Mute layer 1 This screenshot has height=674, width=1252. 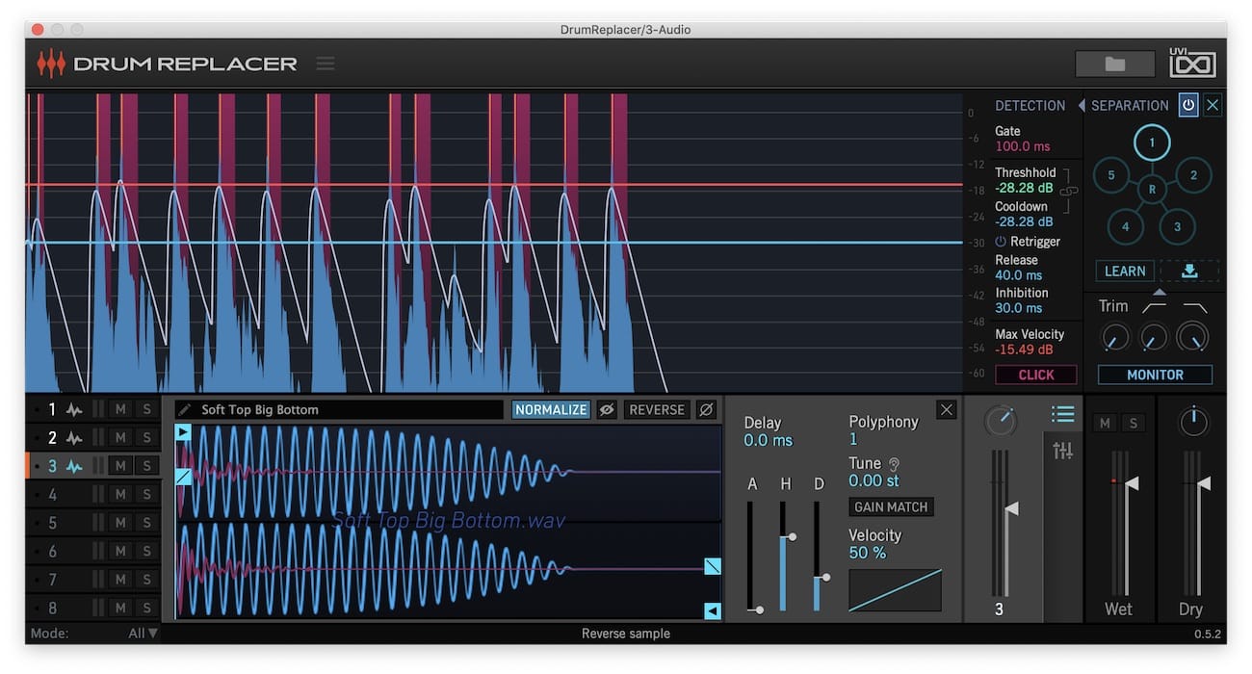tap(120, 410)
